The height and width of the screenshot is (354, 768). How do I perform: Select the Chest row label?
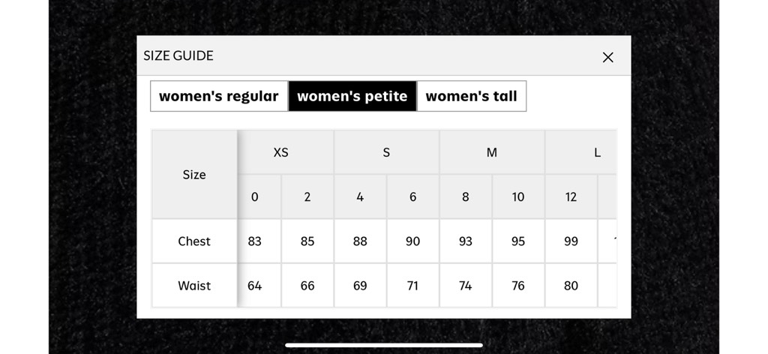click(194, 241)
